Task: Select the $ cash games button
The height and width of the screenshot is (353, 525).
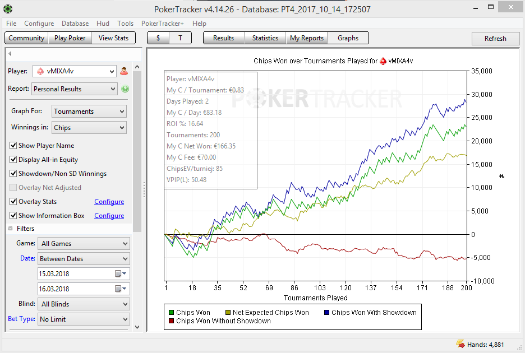Action: pos(158,38)
